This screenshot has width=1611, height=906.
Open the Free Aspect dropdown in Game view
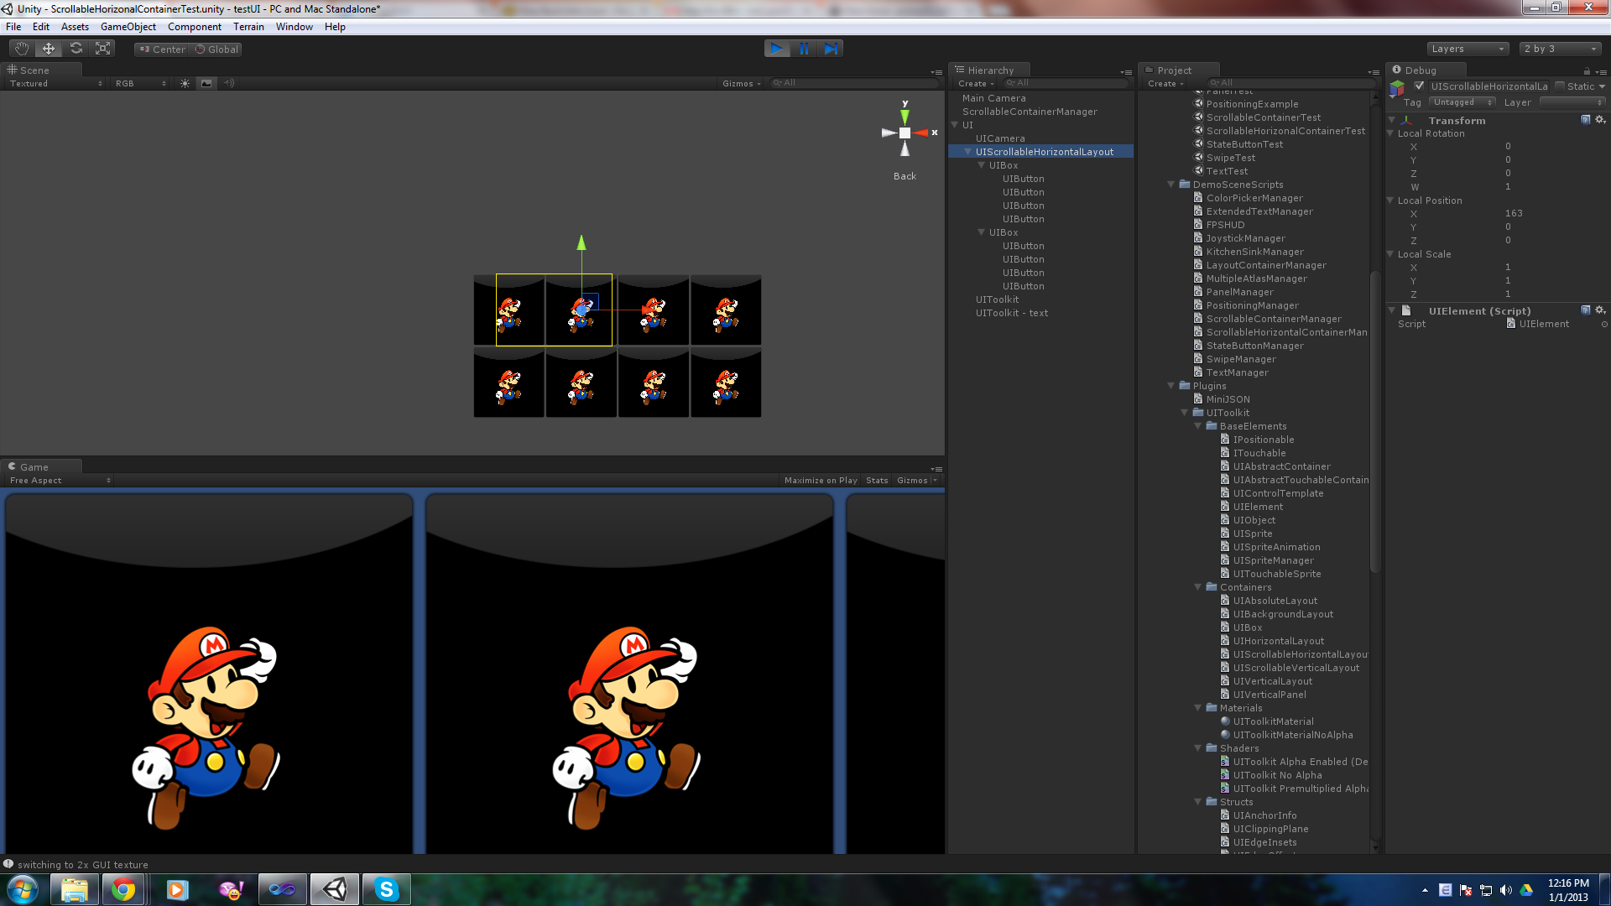click(60, 481)
